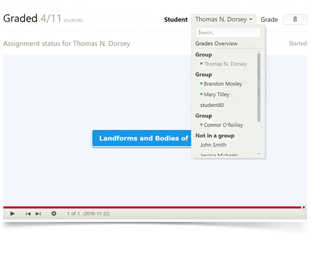The image size is (311, 261).
Task: Click the timeline end marker handle
Action: pos(304,208)
